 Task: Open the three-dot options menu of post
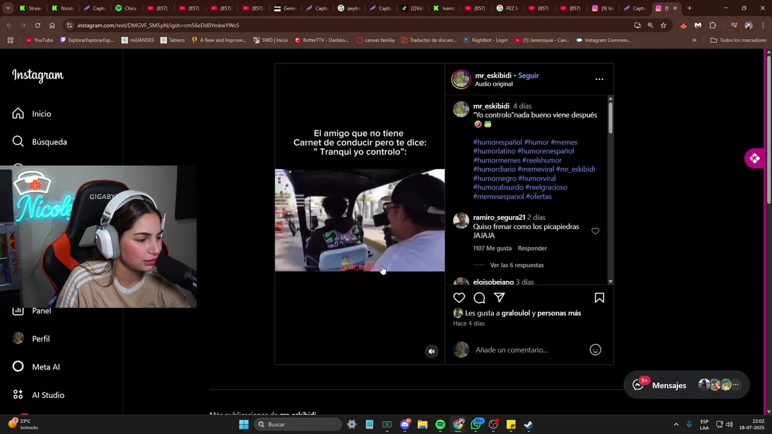pyautogui.click(x=599, y=79)
